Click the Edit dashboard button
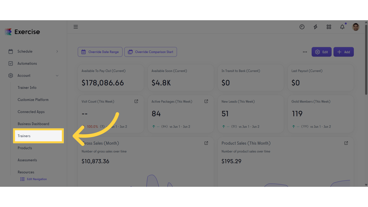The height and width of the screenshot is (207, 368). click(x=322, y=52)
